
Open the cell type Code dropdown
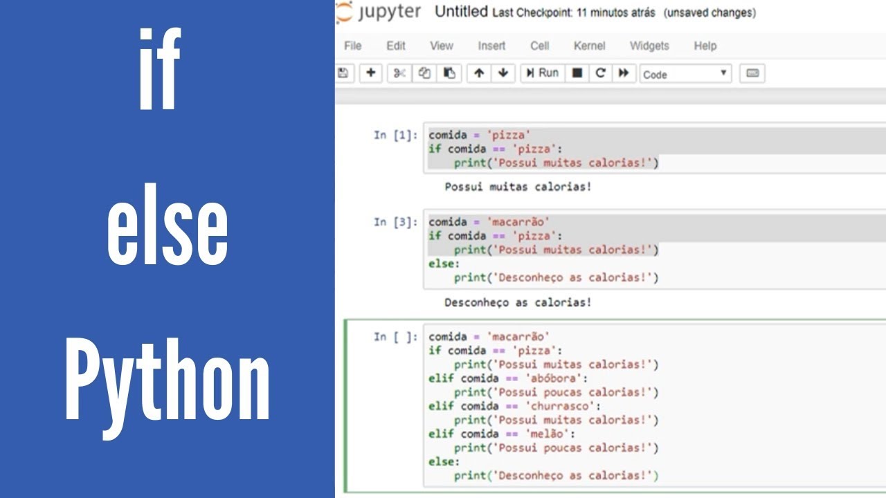click(x=685, y=74)
